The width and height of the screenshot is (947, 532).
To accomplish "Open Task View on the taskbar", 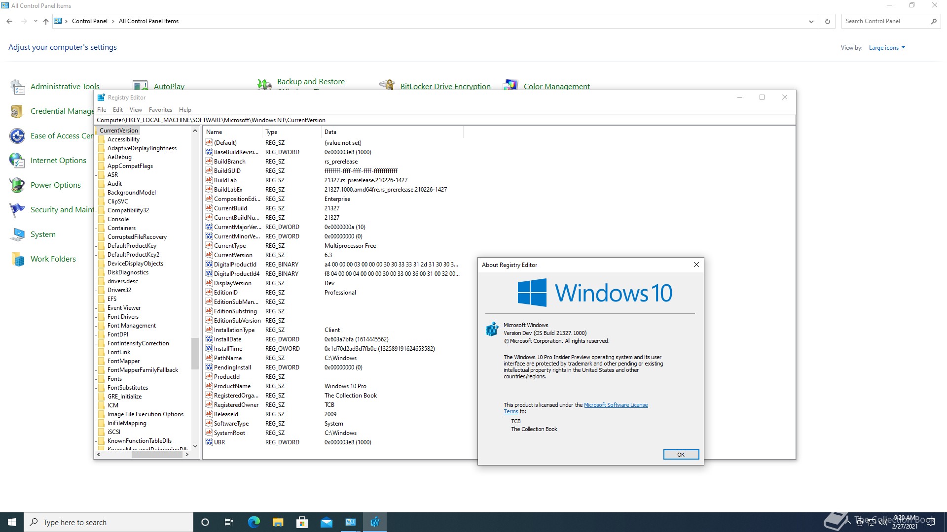I will pos(229,522).
